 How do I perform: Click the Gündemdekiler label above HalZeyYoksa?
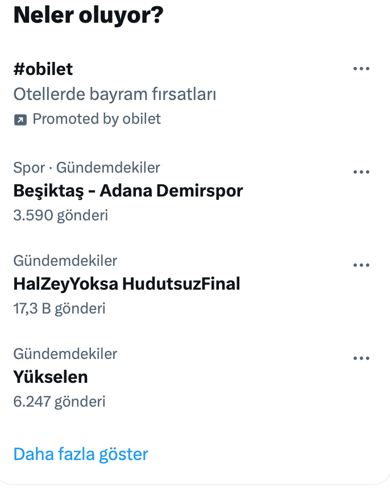coord(64,260)
